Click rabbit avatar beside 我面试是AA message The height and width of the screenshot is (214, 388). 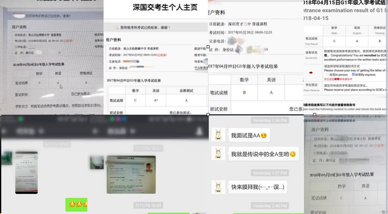[x=218, y=135]
